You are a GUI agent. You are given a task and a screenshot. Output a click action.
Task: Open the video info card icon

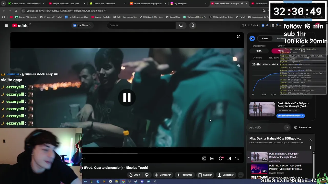coord(239,37)
